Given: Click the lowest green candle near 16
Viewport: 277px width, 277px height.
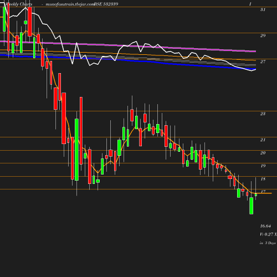Looking at the screenshot, I should 251,206.
